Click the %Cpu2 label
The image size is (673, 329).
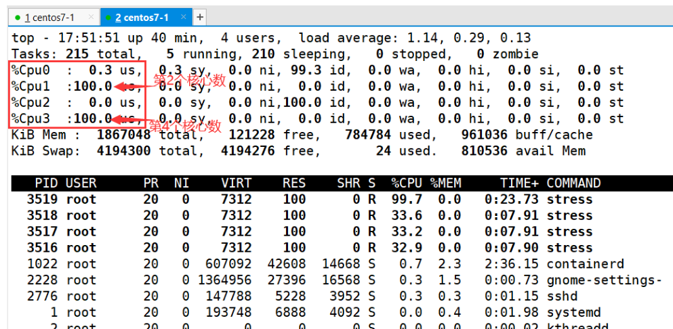tap(31, 102)
